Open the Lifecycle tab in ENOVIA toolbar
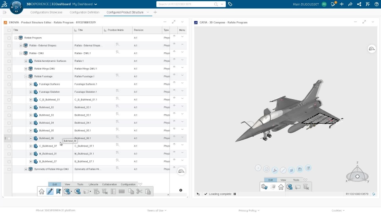This screenshot has width=381, height=214. pyautogui.click(x=93, y=184)
